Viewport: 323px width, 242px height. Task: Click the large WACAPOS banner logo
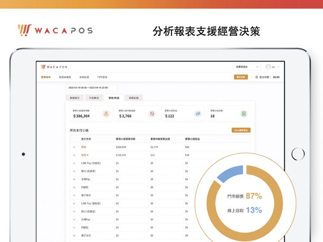tap(55, 30)
